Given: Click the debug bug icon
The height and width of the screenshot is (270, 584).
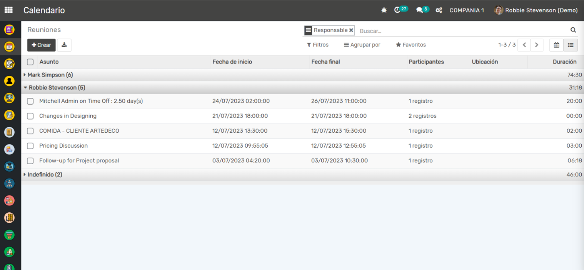Looking at the screenshot, I should pyautogui.click(x=384, y=10).
